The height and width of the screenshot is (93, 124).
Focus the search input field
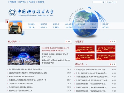[x=97, y=2]
